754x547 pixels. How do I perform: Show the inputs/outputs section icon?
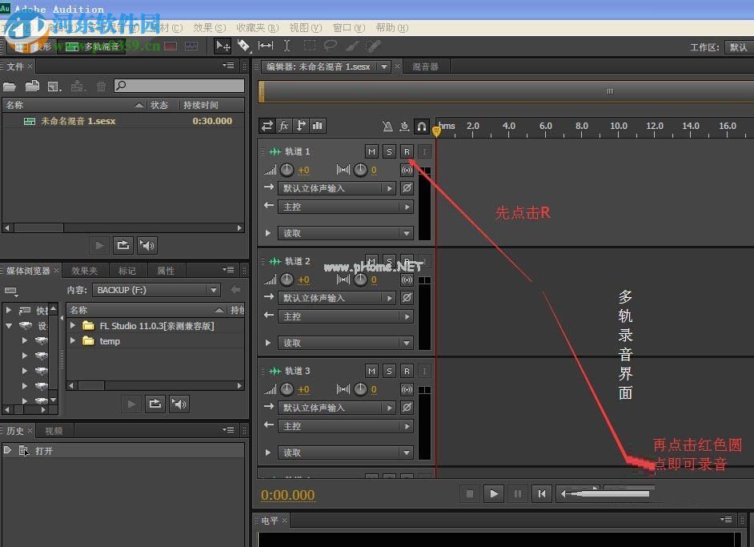267,126
